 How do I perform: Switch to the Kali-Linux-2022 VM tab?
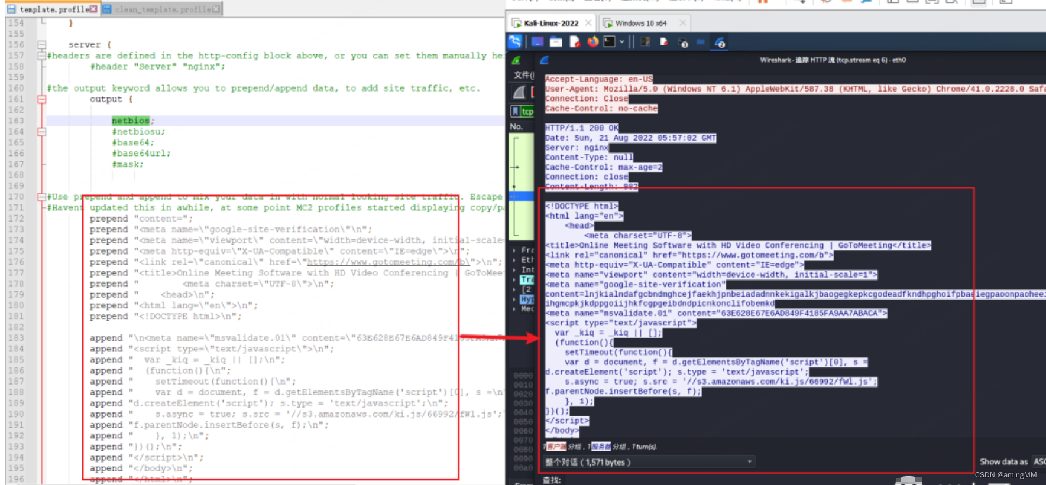click(551, 23)
